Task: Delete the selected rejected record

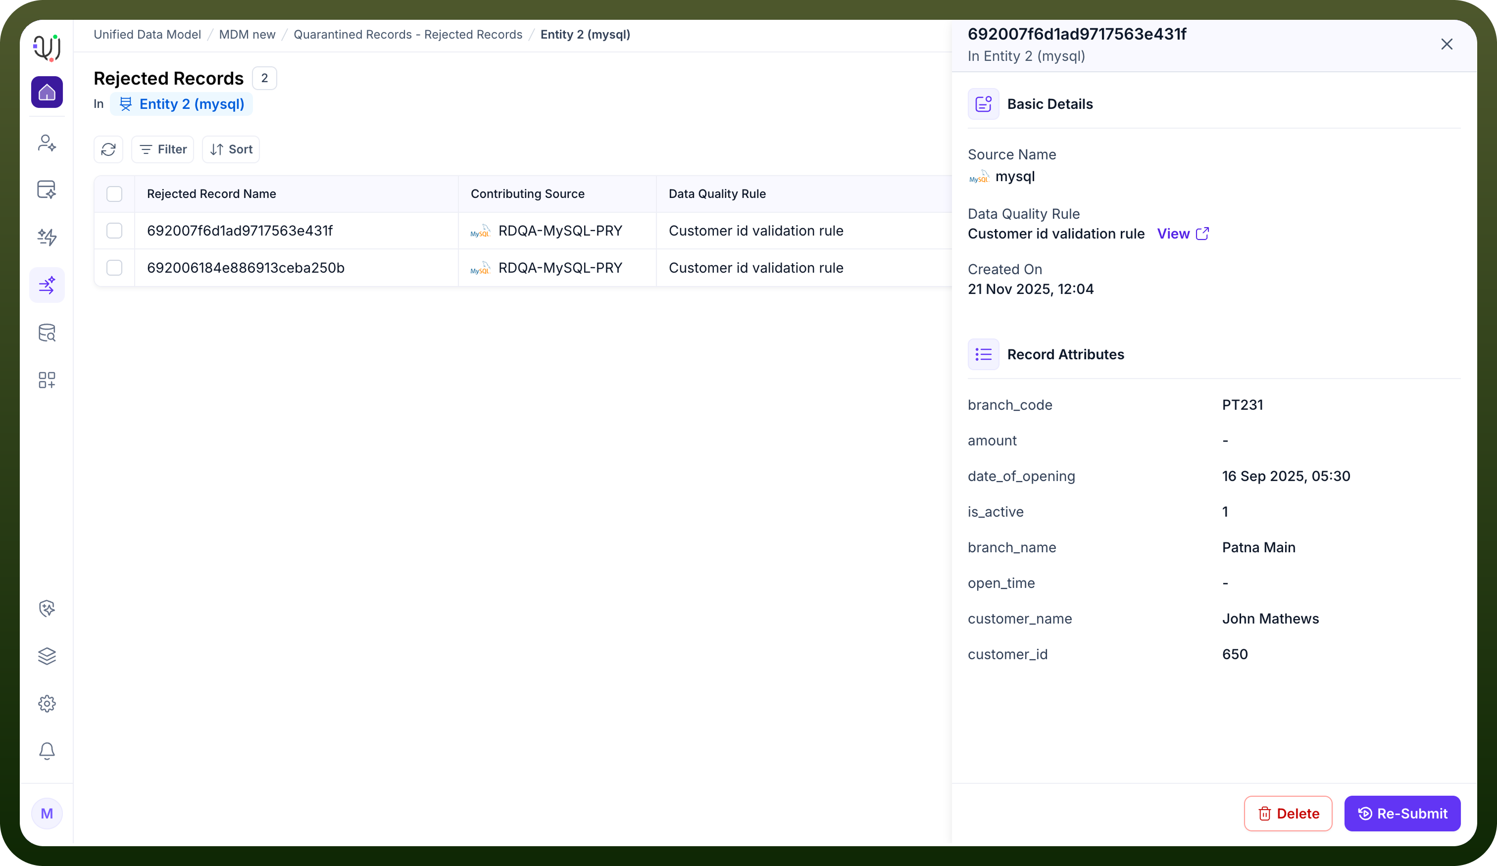Action: tap(1288, 813)
